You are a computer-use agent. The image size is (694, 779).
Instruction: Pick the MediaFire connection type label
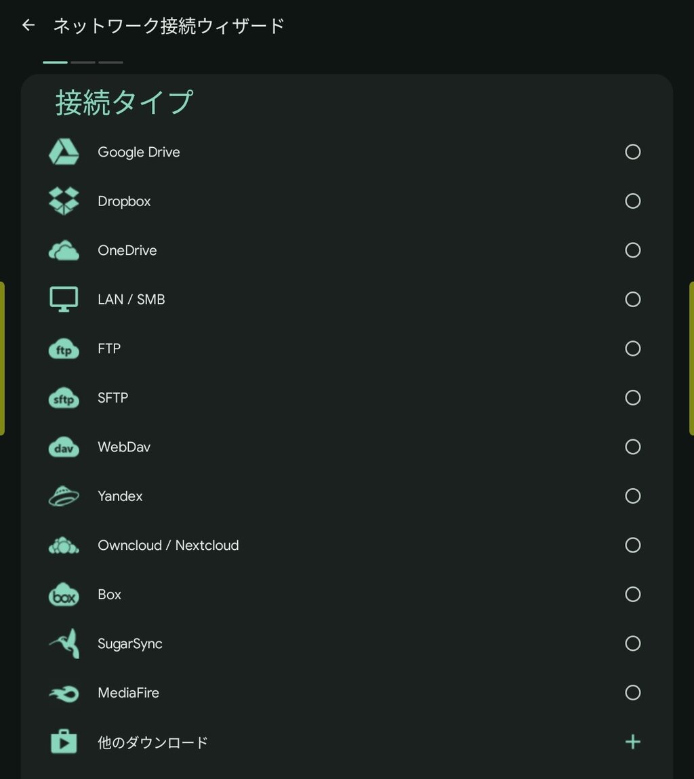point(129,693)
